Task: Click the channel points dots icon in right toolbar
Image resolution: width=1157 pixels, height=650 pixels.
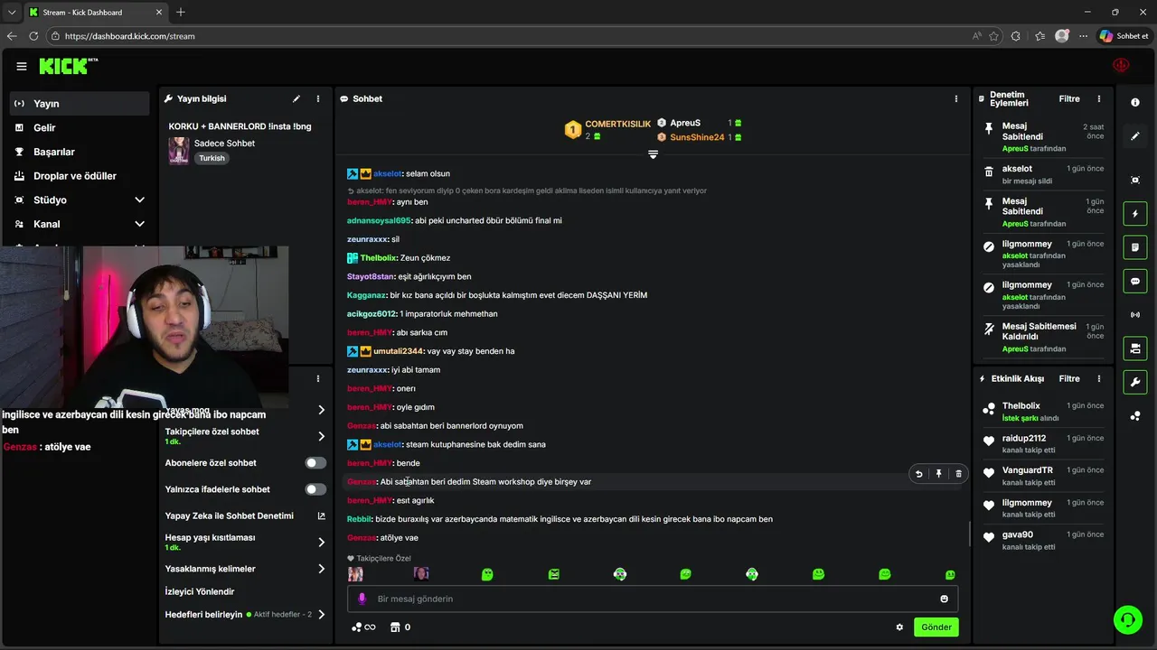Action: pyautogui.click(x=1135, y=416)
